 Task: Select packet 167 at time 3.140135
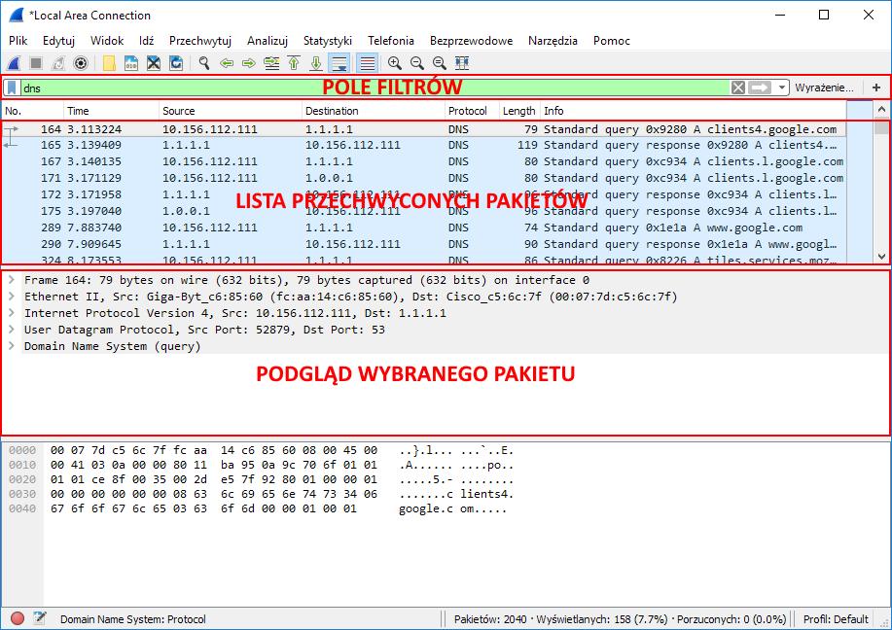[x=424, y=161]
